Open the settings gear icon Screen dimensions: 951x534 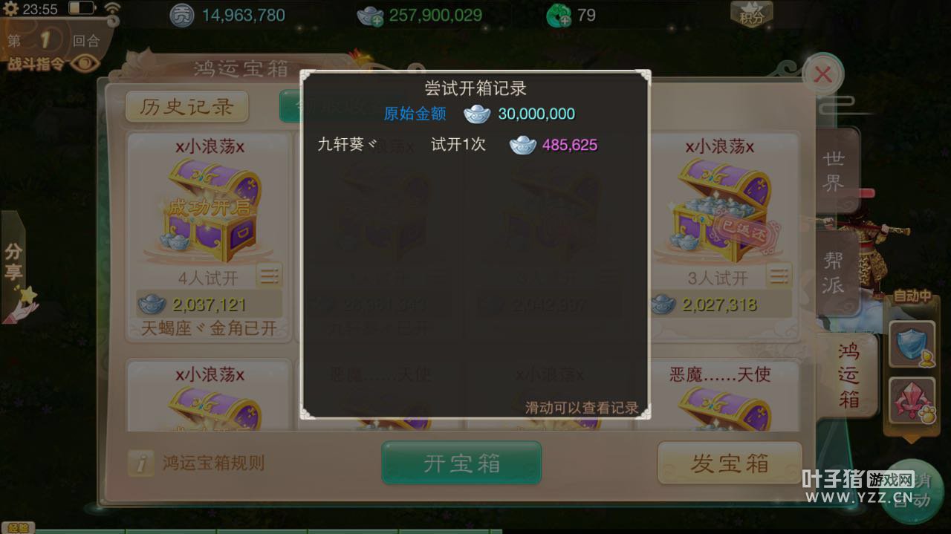tap(12, 10)
